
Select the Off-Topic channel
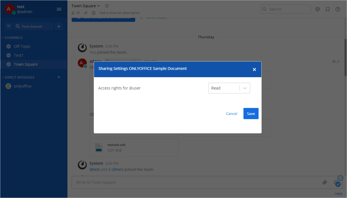(x=22, y=46)
